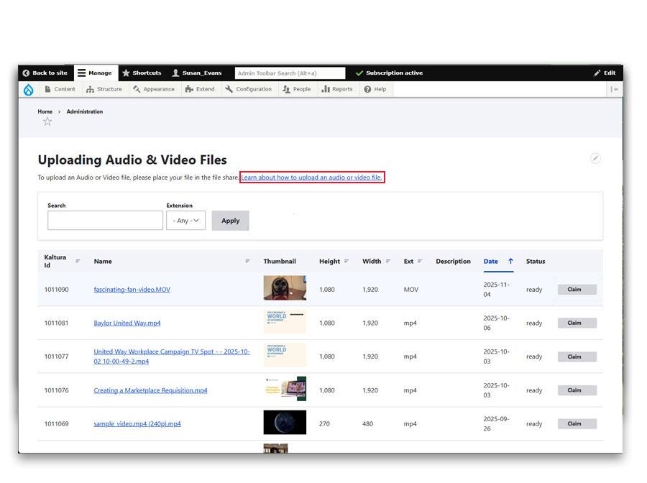Select Kaltura Id 1011069 cell

point(57,423)
